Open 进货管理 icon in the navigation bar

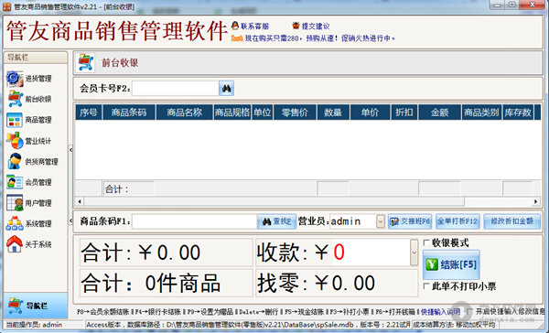[15, 79]
